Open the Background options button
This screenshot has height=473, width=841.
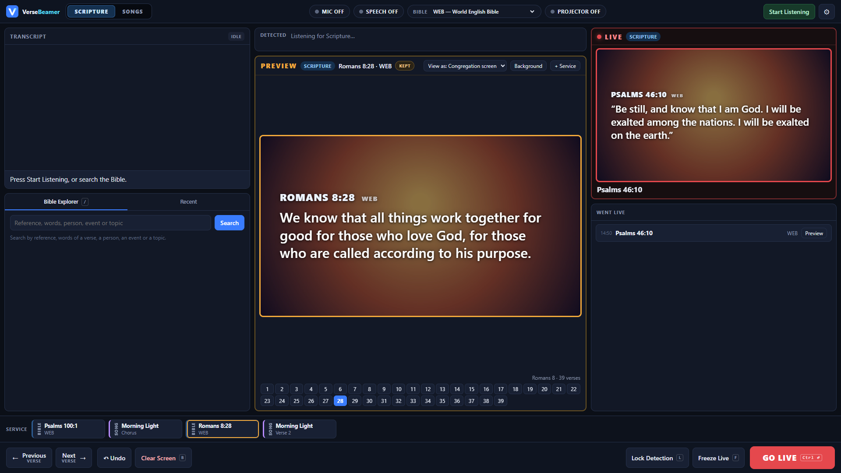(x=528, y=66)
